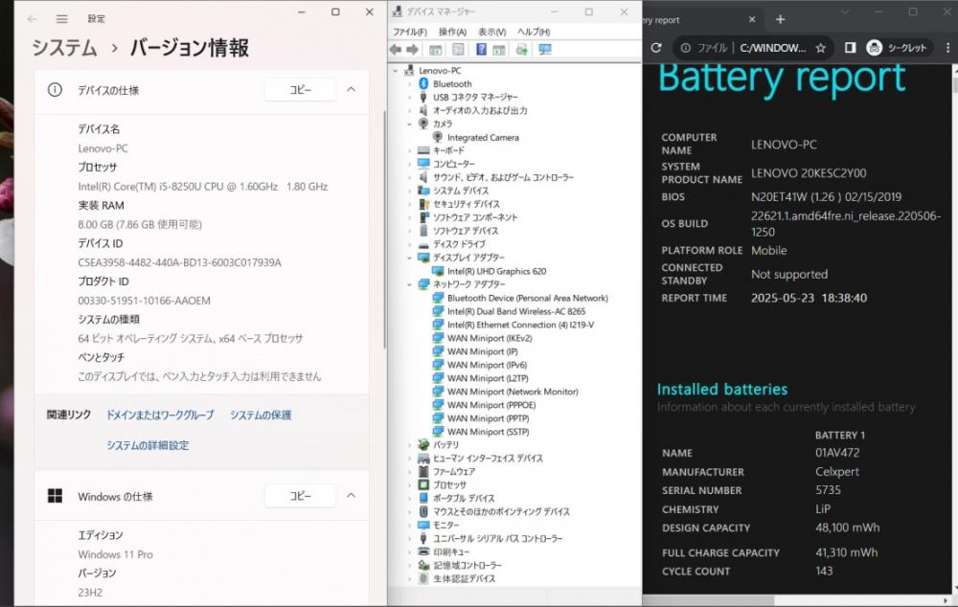Select WAN Miniport (Network Monitor) item
958x607 pixels.
point(513,392)
